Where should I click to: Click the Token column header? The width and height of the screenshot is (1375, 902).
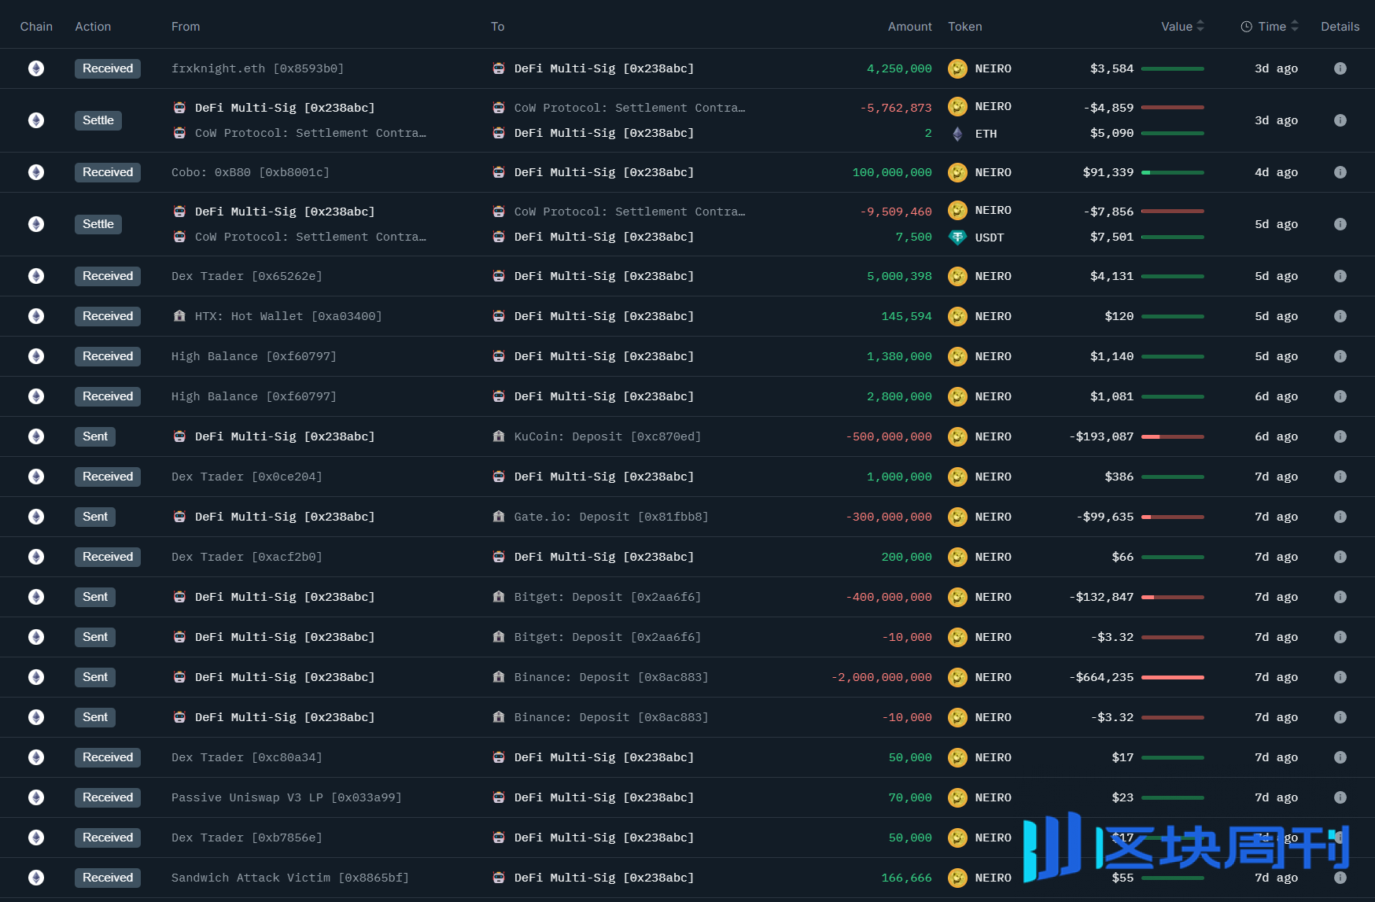pyautogui.click(x=965, y=27)
